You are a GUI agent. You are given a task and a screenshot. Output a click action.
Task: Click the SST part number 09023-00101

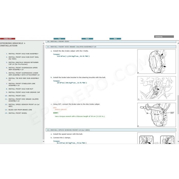[x=61, y=110]
